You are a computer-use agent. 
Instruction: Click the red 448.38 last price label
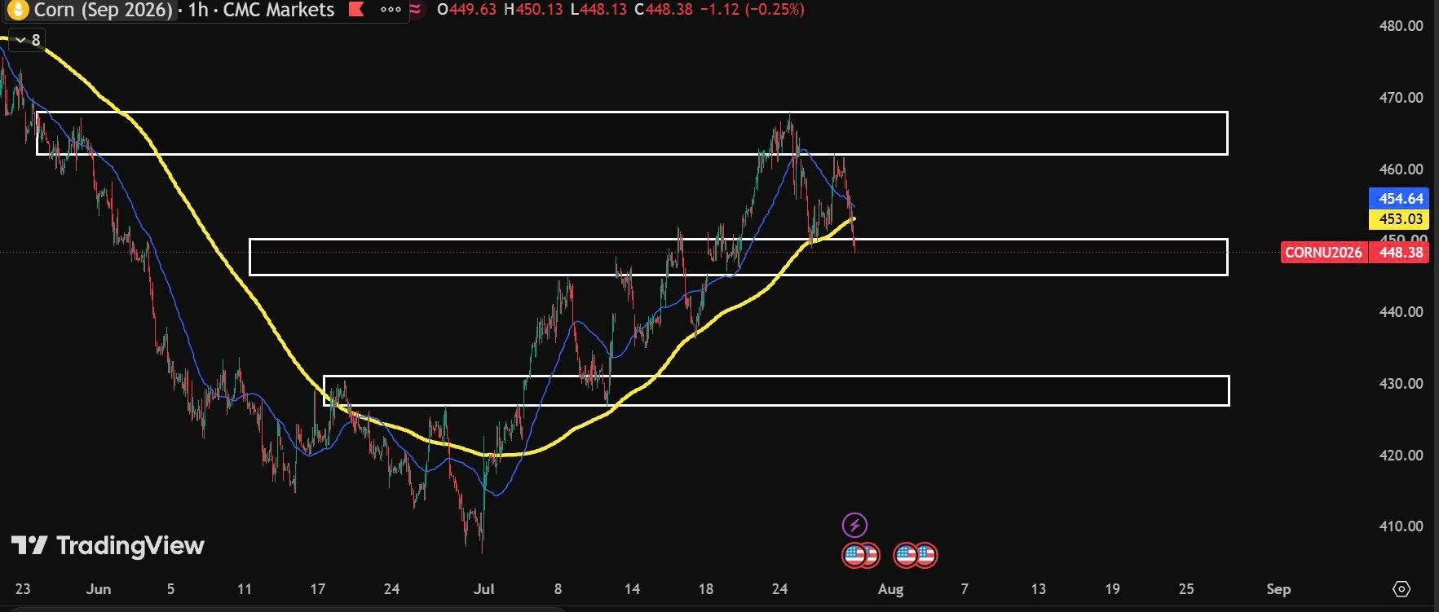click(1401, 253)
